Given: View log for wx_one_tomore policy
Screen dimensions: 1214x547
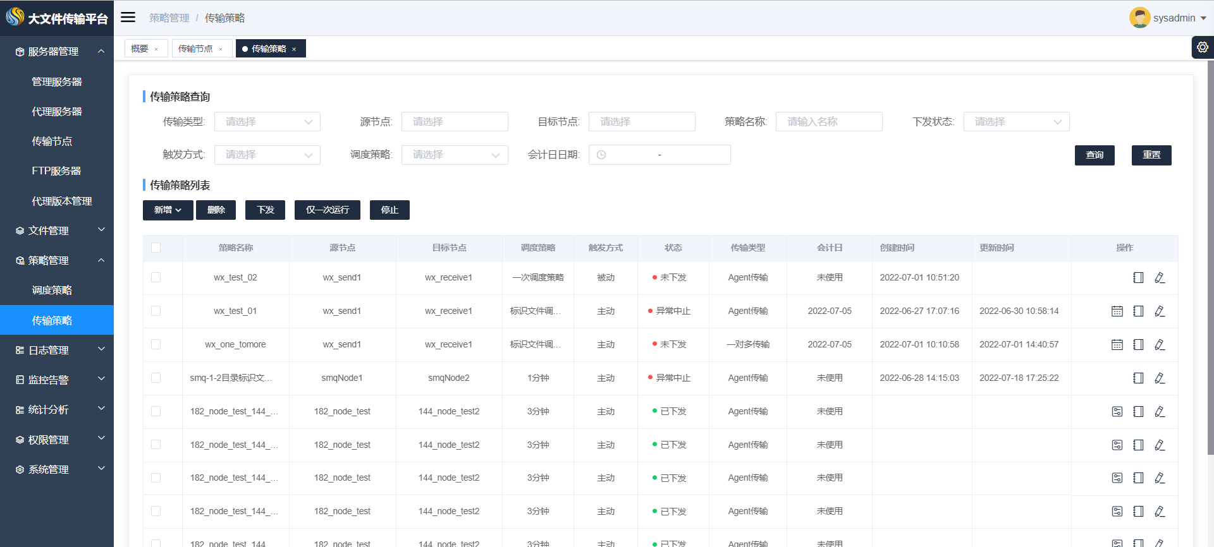Looking at the screenshot, I should [1138, 344].
